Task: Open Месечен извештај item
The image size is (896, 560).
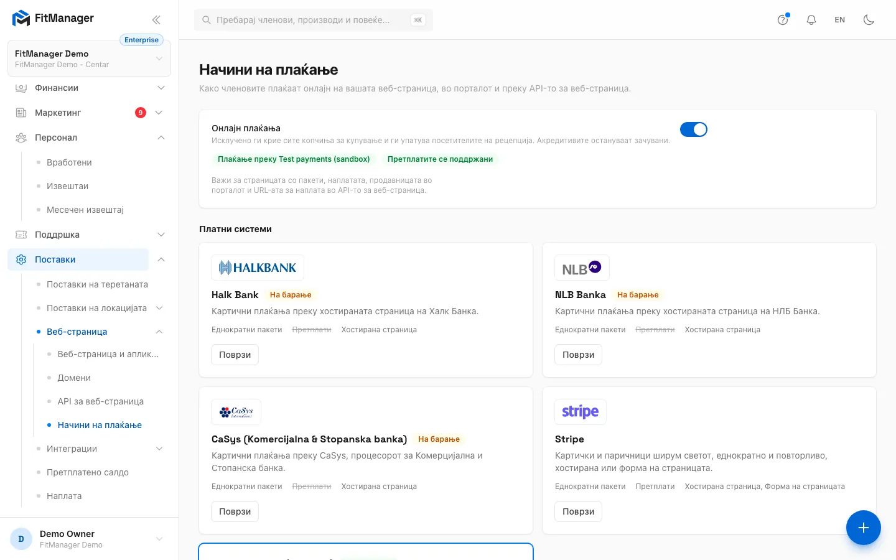Action: (85, 210)
